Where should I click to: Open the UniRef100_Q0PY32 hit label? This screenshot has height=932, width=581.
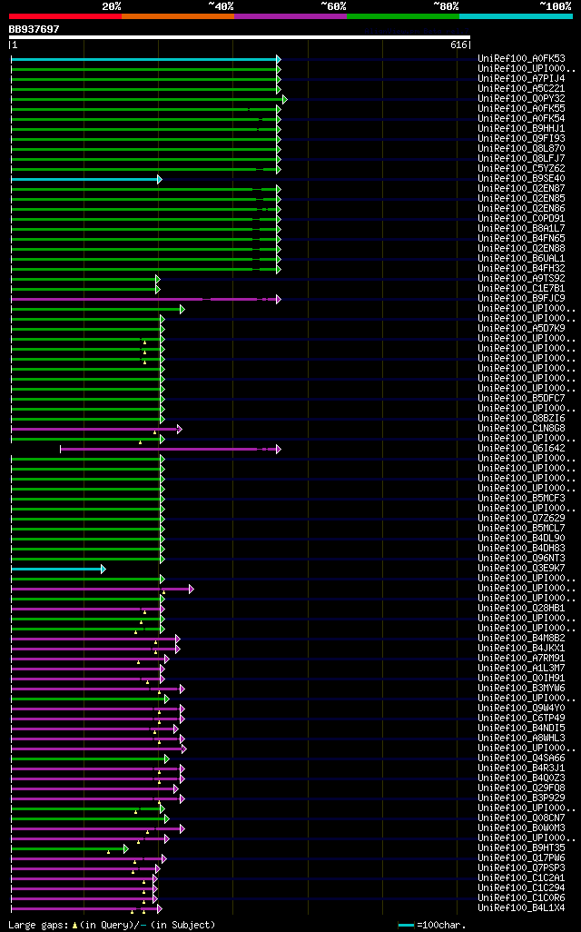(522, 99)
